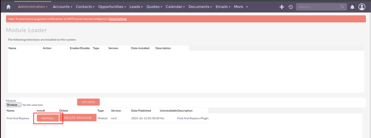Open the Opportunities menu
Image resolution: width=371 pixels, height=138 pixels.
[x=112, y=7]
